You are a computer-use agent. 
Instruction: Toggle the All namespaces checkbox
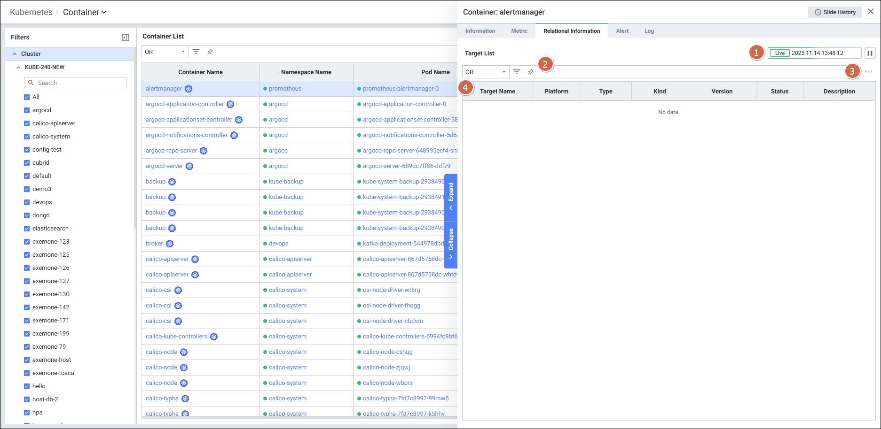(27, 97)
